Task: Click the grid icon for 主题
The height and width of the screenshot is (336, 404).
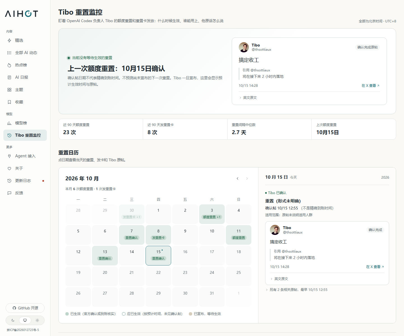Action: tap(9, 90)
